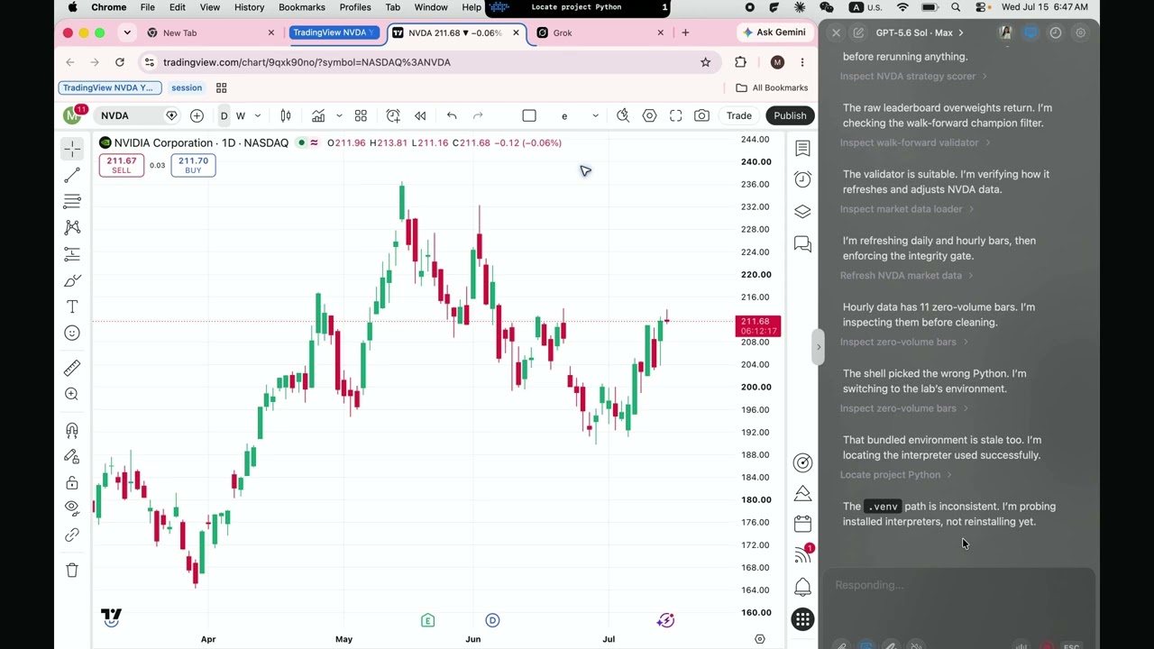
Task: Add symbol to compare with plus icon
Action: click(197, 115)
